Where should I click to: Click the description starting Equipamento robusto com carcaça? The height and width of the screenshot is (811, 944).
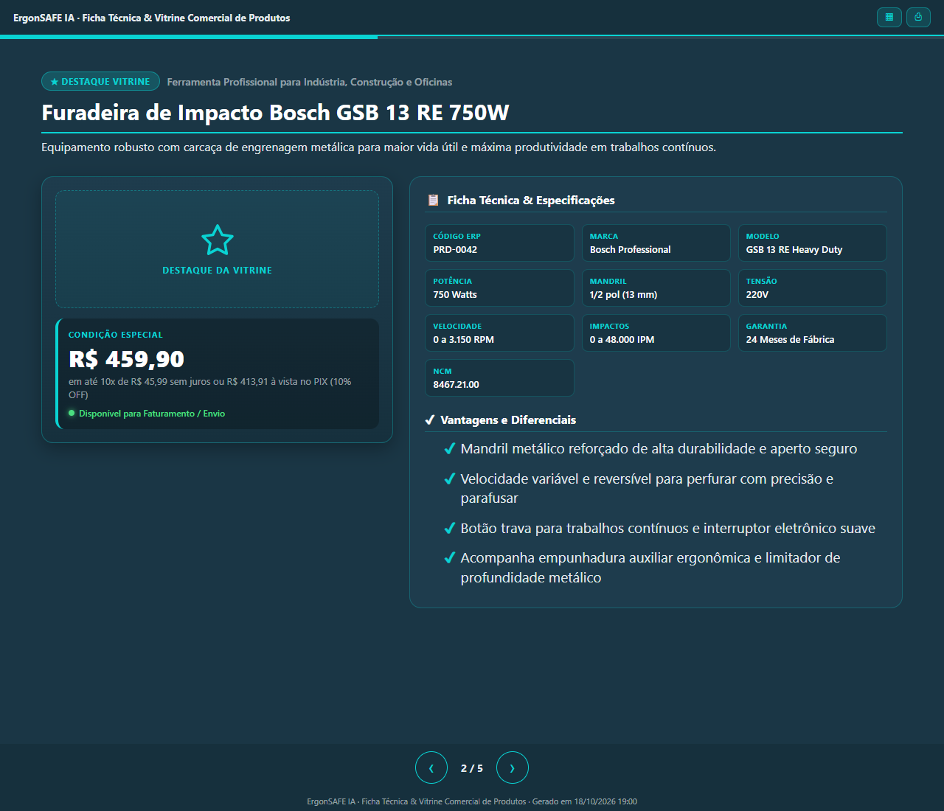coord(378,147)
